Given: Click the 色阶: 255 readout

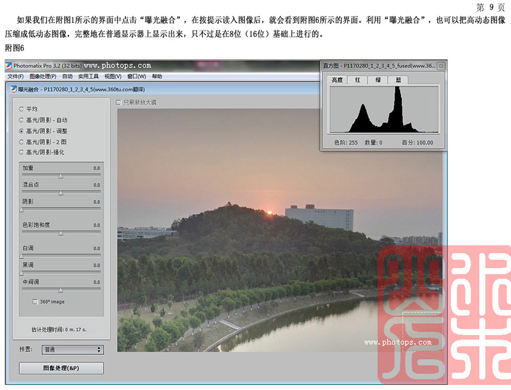Looking at the screenshot, I should (x=346, y=143).
